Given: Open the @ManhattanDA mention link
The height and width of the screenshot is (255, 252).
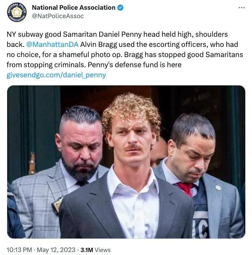Looking at the screenshot, I should [x=52, y=44].
